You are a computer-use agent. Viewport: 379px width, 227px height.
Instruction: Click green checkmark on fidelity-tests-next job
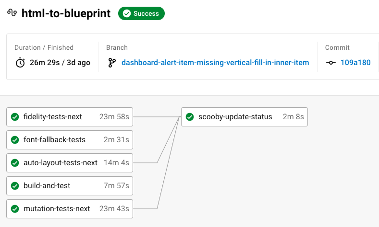pos(15,117)
